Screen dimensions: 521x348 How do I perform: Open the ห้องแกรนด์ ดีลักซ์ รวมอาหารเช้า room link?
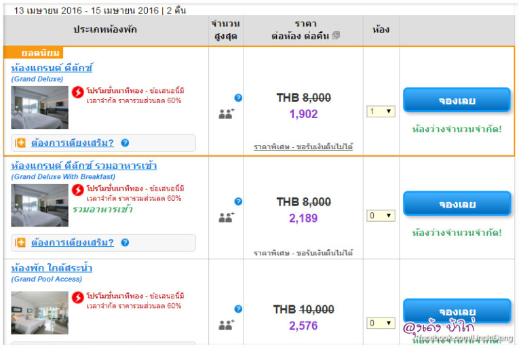coord(84,166)
